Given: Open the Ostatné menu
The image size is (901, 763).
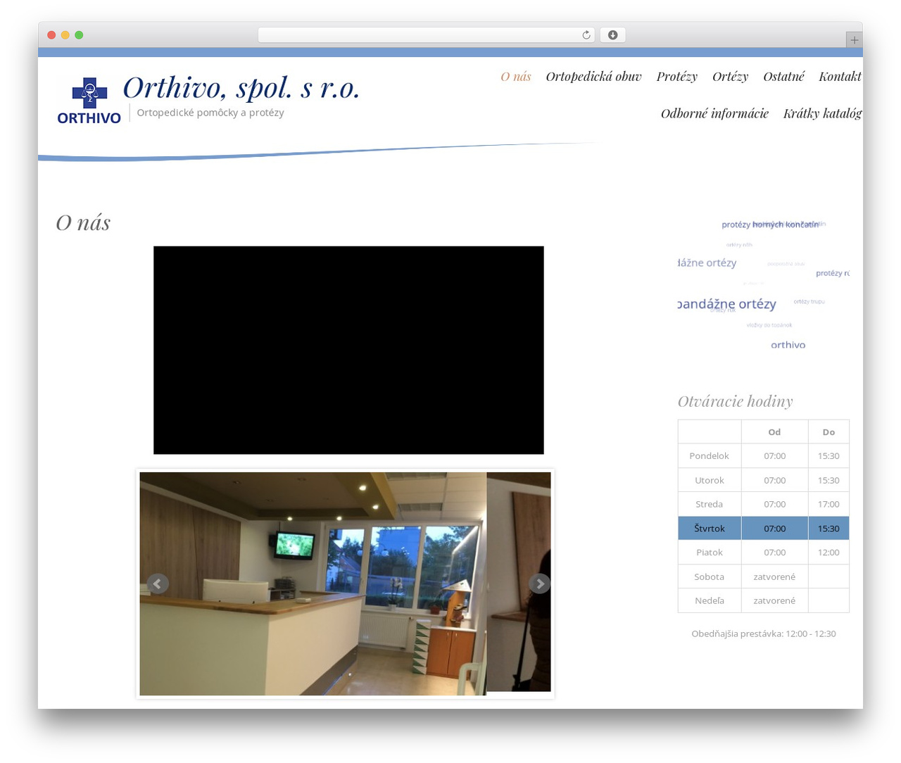Looking at the screenshot, I should click(x=783, y=77).
